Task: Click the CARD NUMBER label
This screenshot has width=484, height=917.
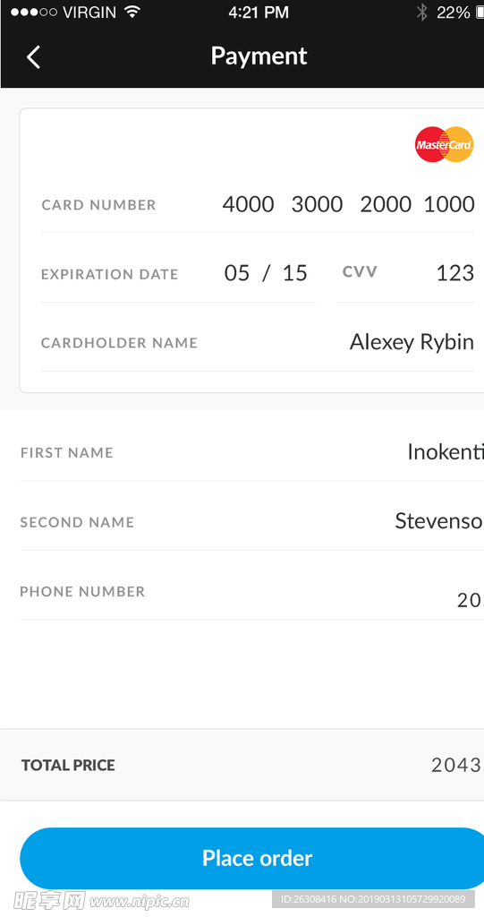Action: [98, 205]
